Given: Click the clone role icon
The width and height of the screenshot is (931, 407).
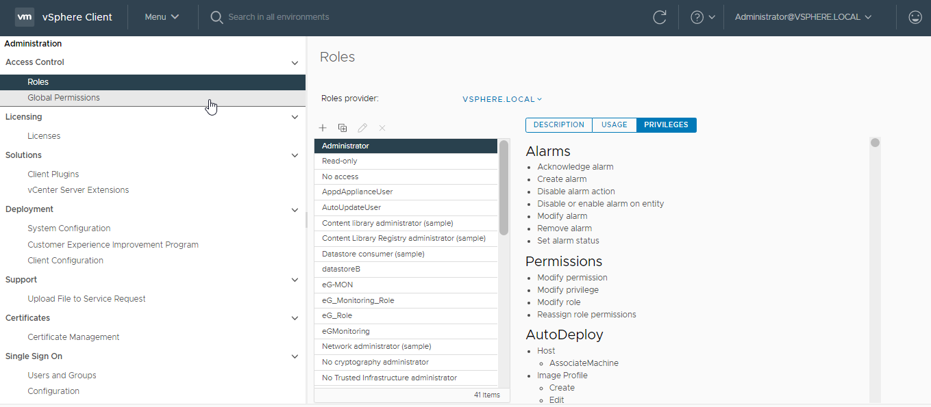Looking at the screenshot, I should pyautogui.click(x=343, y=128).
